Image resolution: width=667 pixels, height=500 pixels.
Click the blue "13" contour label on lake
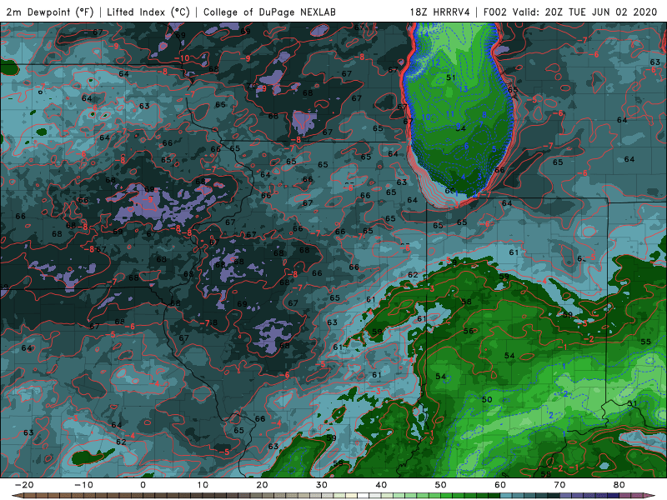464,89
